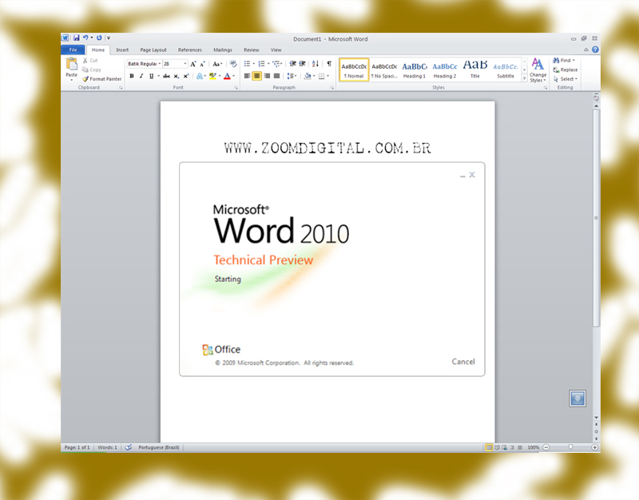Toggle Align Text Right
The width and height of the screenshot is (639, 500).
pyautogui.click(x=267, y=76)
